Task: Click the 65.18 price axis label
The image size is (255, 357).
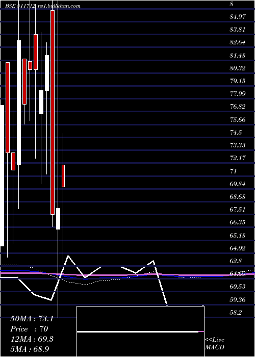Action: click(x=238, y=235)
